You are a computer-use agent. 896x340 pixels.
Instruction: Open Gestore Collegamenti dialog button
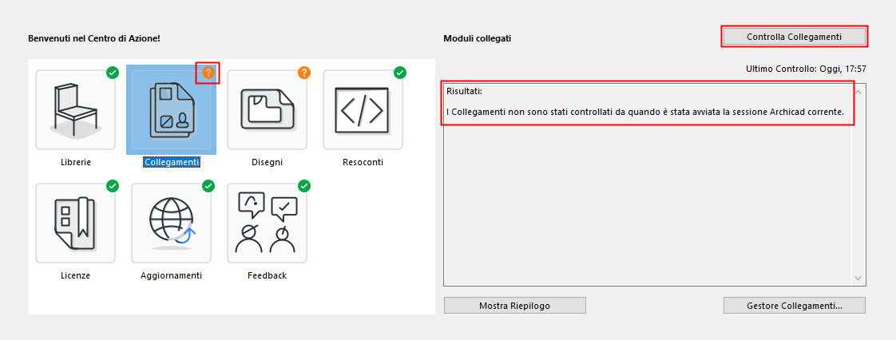794,306
